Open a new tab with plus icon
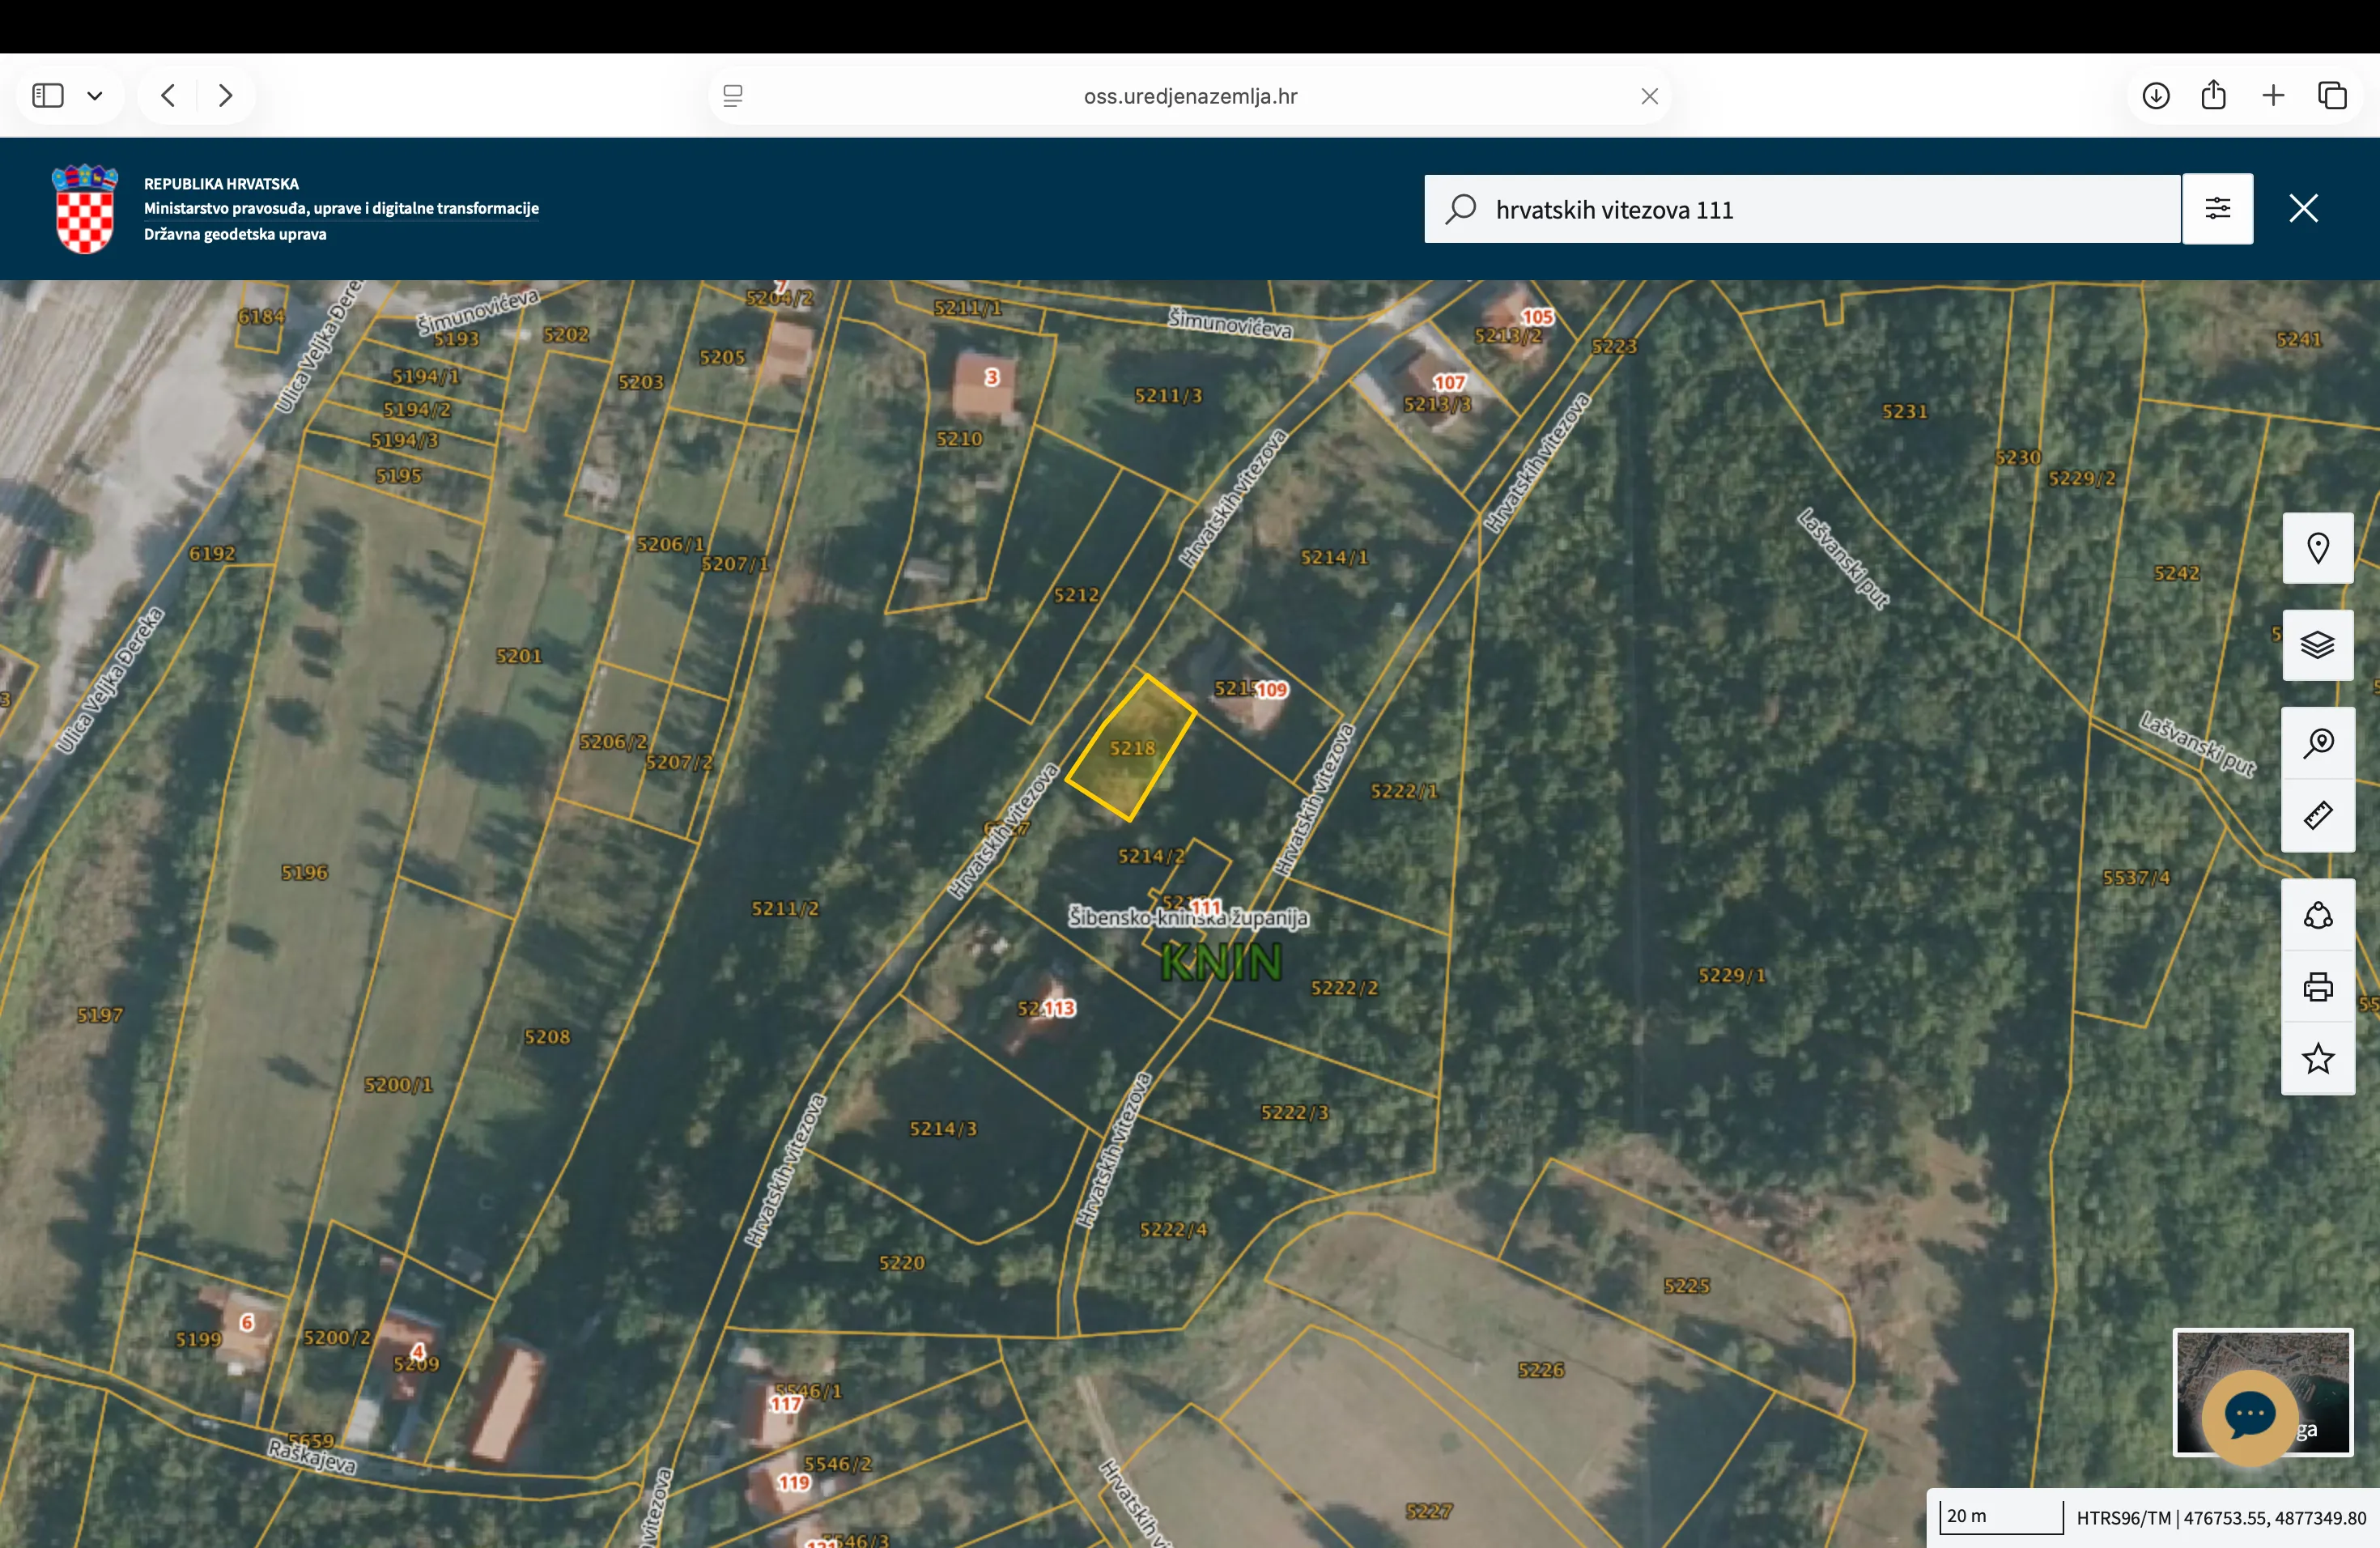Image resolution: width=2380 pixels, height=1548 pixels. pyautogui.click(x=2273, y=96)
